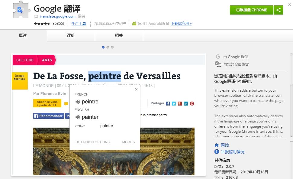This screenshot has width=293, height=179.
Task: Switch to the 相关 tab
Action: click(119, 35)
